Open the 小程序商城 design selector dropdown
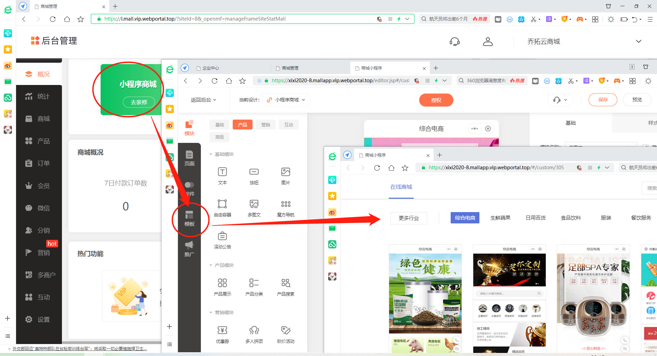Viewport: 657px width, 356px height. 286,100
